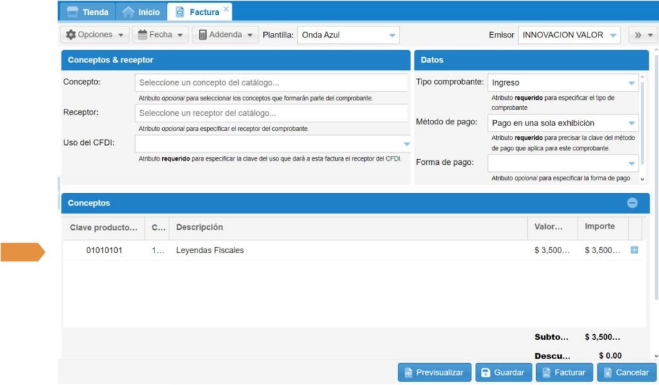
Task: Open the Uso del CFDI dropdown
Action: tap(406, 144)
